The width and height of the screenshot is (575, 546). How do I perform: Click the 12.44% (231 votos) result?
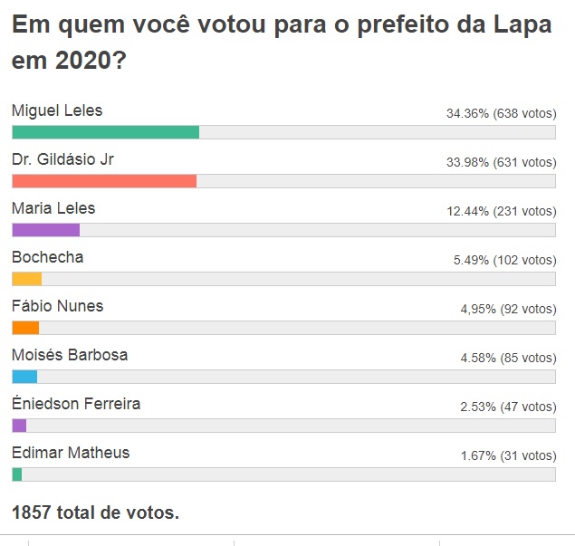[x=501, y=212]
